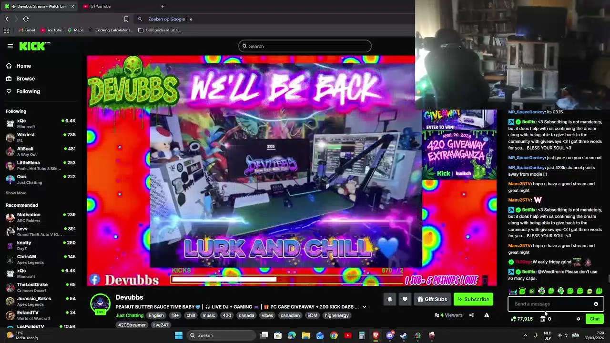Expand Show more followed channels
The width and height of the screenshot is (610, 343).
tap(16, 193)
